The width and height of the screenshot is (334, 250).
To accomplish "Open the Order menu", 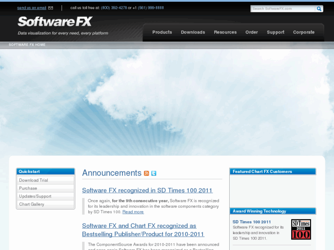I will pos(252,32).
